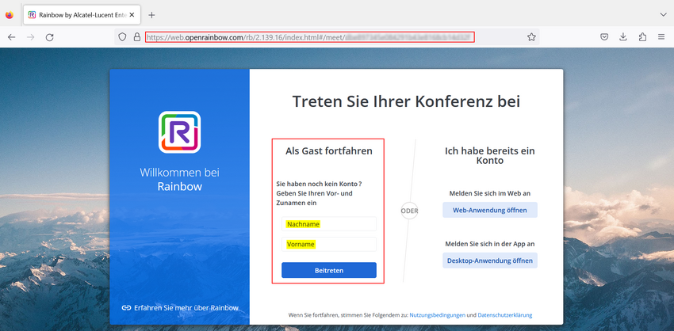Bookmark this page with the star
This screenshot has height=331, width=674.
click(532, 37)
